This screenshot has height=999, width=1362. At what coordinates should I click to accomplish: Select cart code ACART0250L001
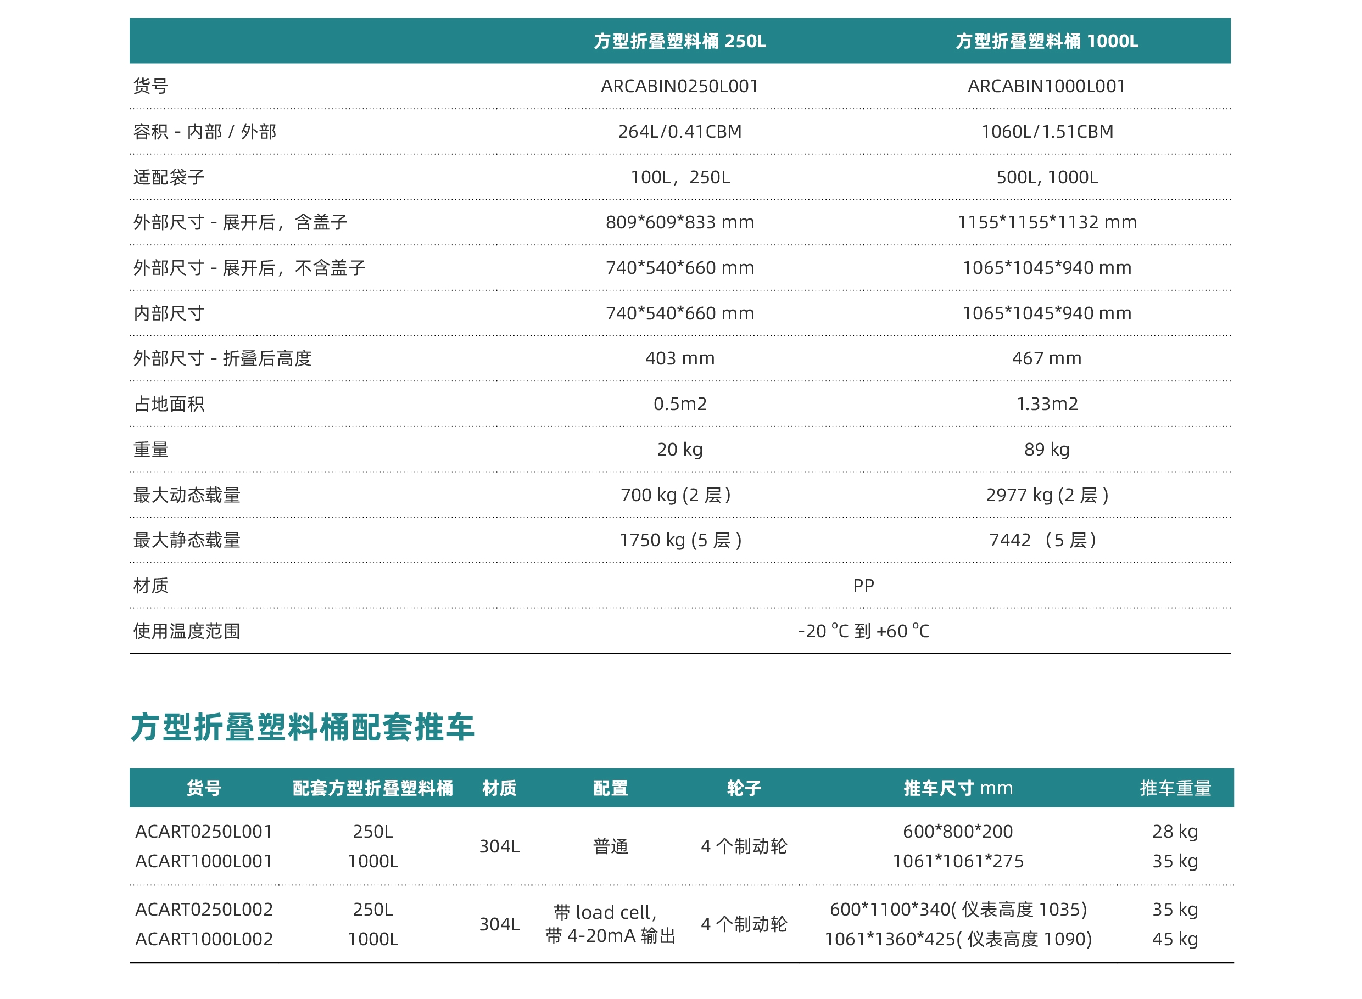pos(204,832)
